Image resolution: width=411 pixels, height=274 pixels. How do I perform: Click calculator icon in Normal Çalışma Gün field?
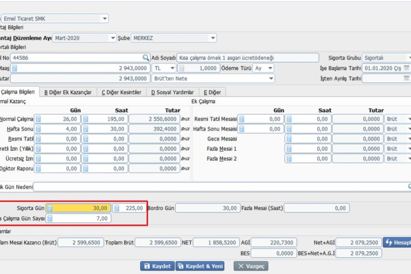click(x=38, y=119)
